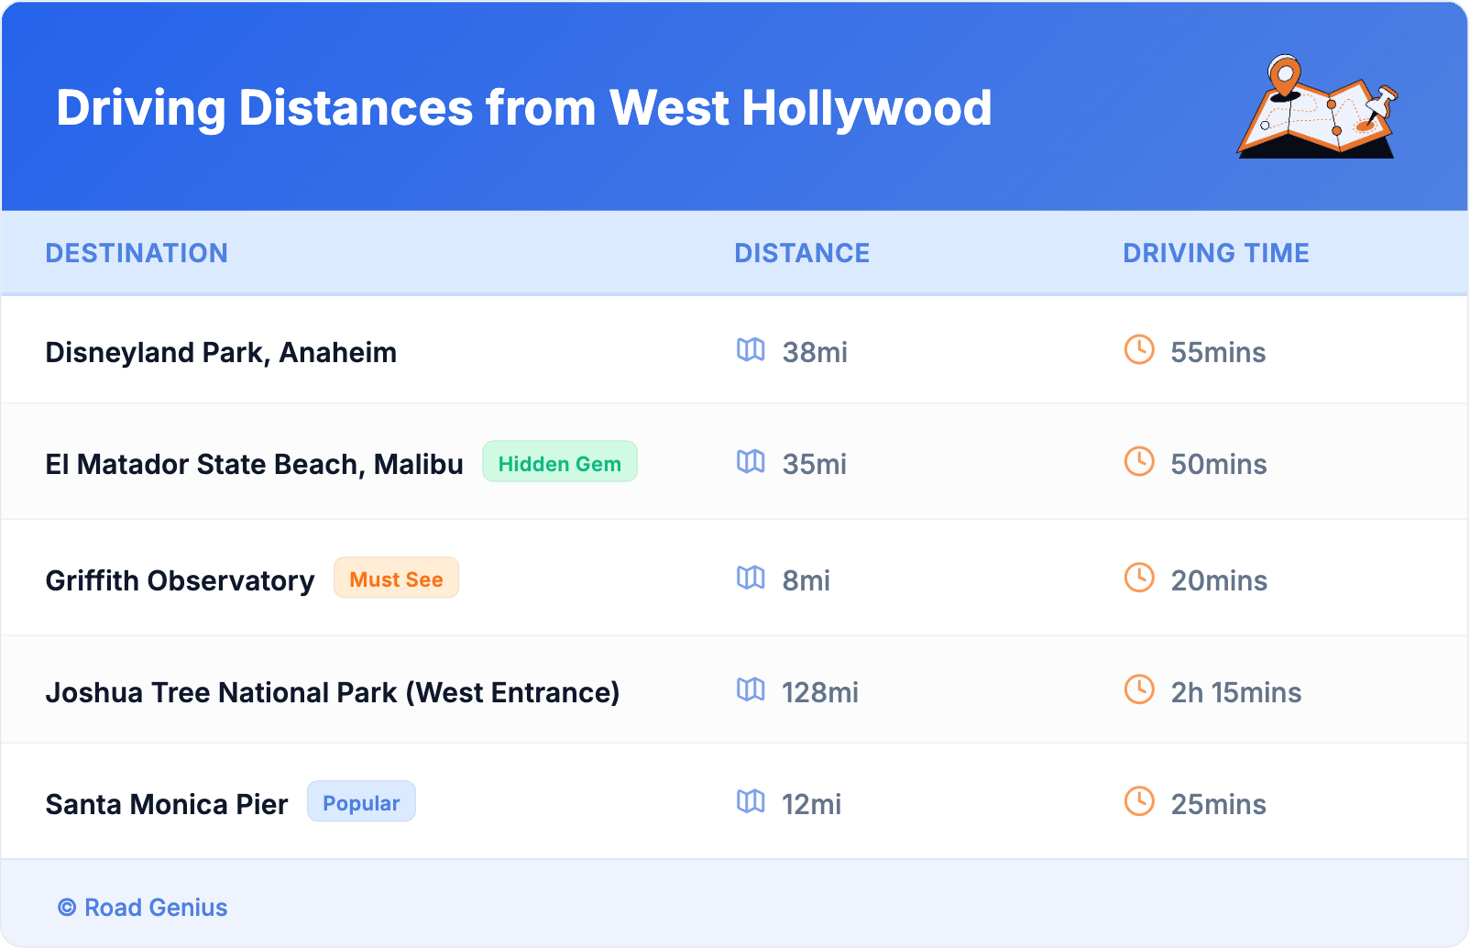The image size is (1470, 948).
Task: Click the map icon beside 8mi
Action: pyautogui.click(x=751, y=579)
